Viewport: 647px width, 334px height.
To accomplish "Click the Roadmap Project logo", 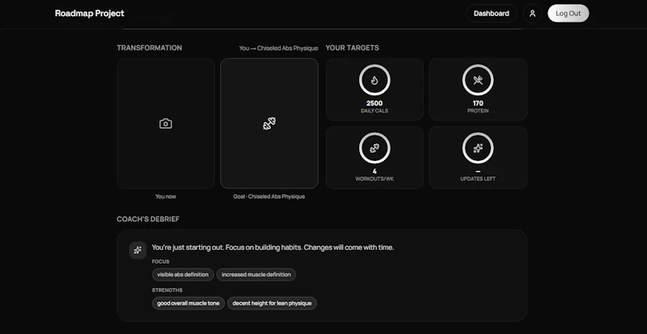I will coord(90,13).
